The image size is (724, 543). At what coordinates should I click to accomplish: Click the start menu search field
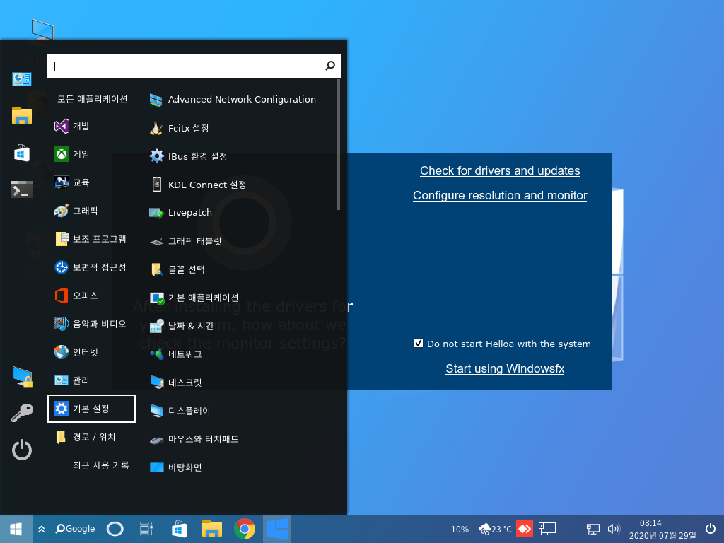[x=194, y=66]
